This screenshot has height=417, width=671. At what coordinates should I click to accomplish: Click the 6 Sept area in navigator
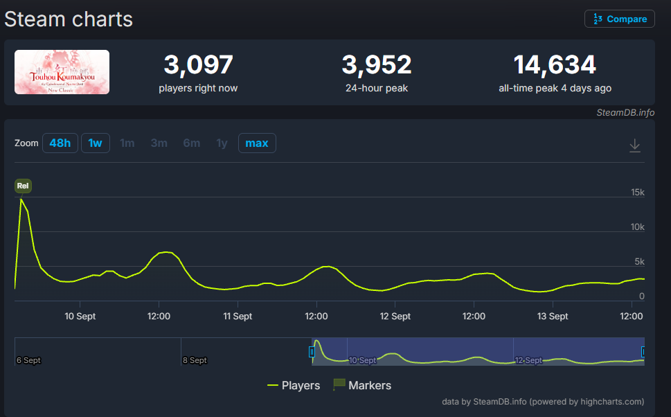pos(28,360)
